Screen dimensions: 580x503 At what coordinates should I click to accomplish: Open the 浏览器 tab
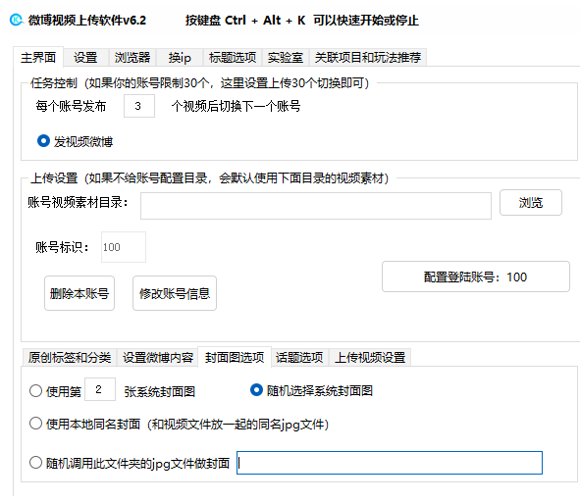click(x=132, y=58)
